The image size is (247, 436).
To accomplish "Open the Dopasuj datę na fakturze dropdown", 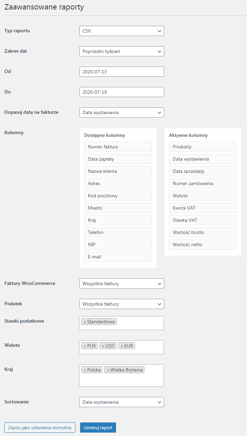I will click(x=122, y=112).
